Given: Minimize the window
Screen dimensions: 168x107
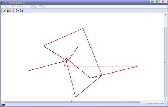Looking at the screenshot, I should click(x=153, y=1).
